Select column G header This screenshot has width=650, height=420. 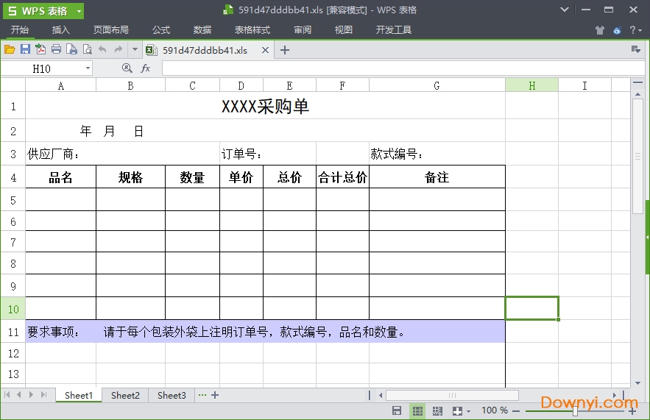click(x=437, y=86)
